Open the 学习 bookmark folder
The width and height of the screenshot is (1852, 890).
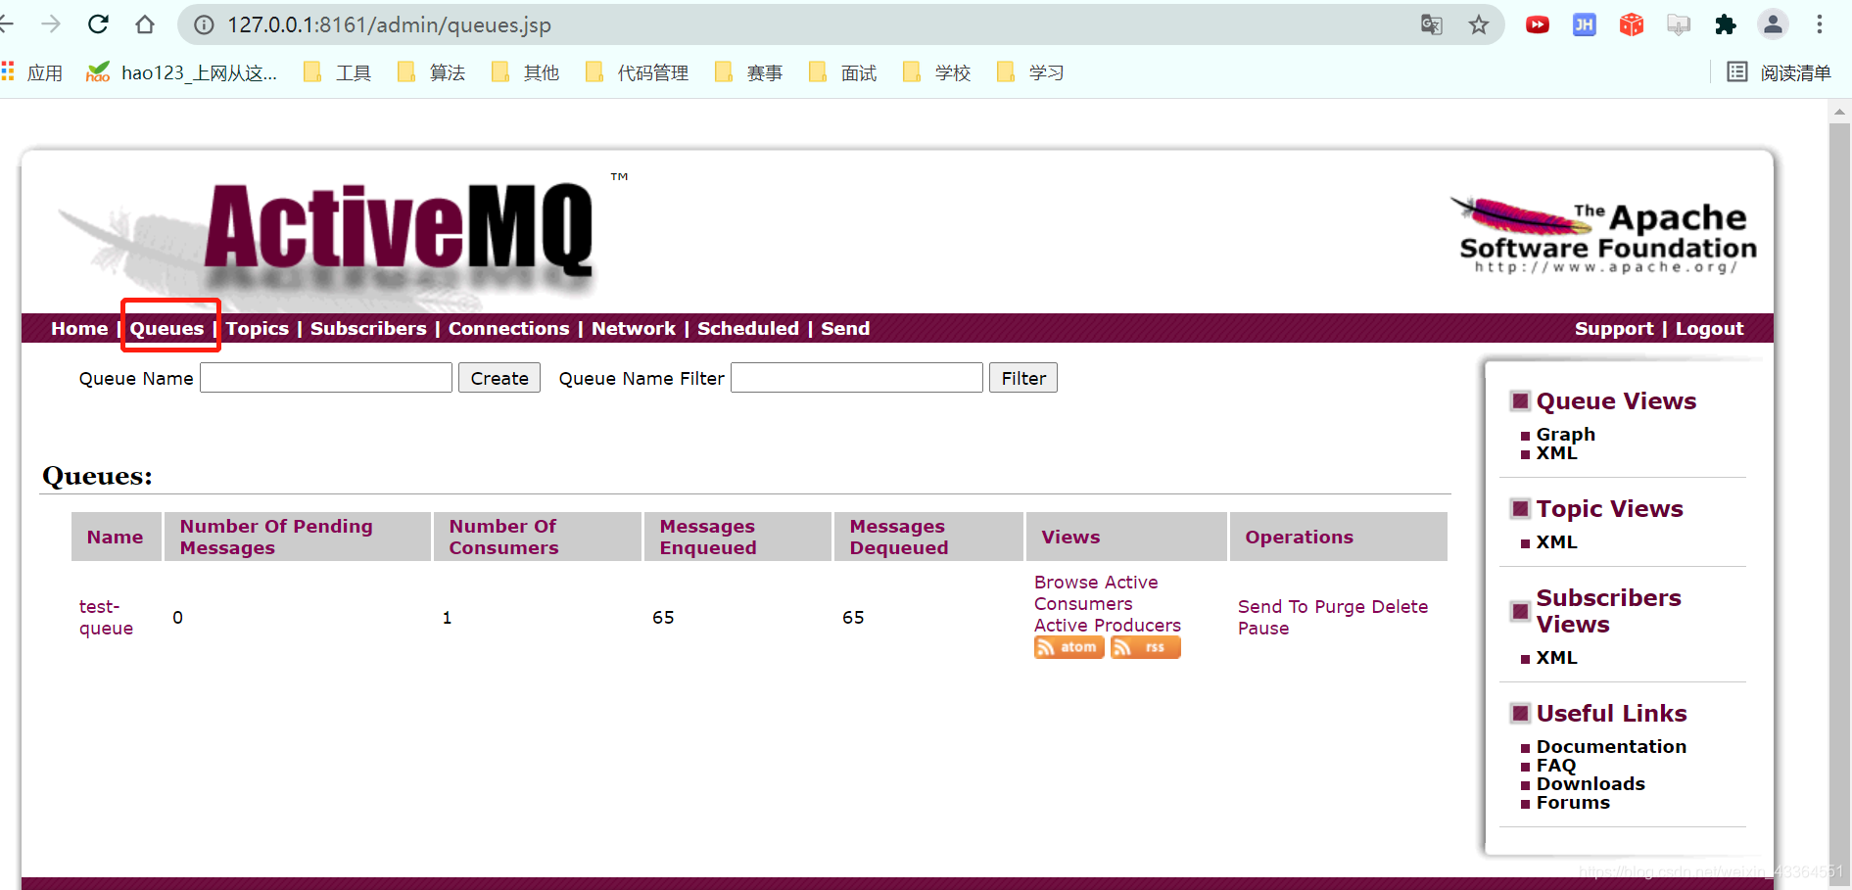[x=1031, y=72]
